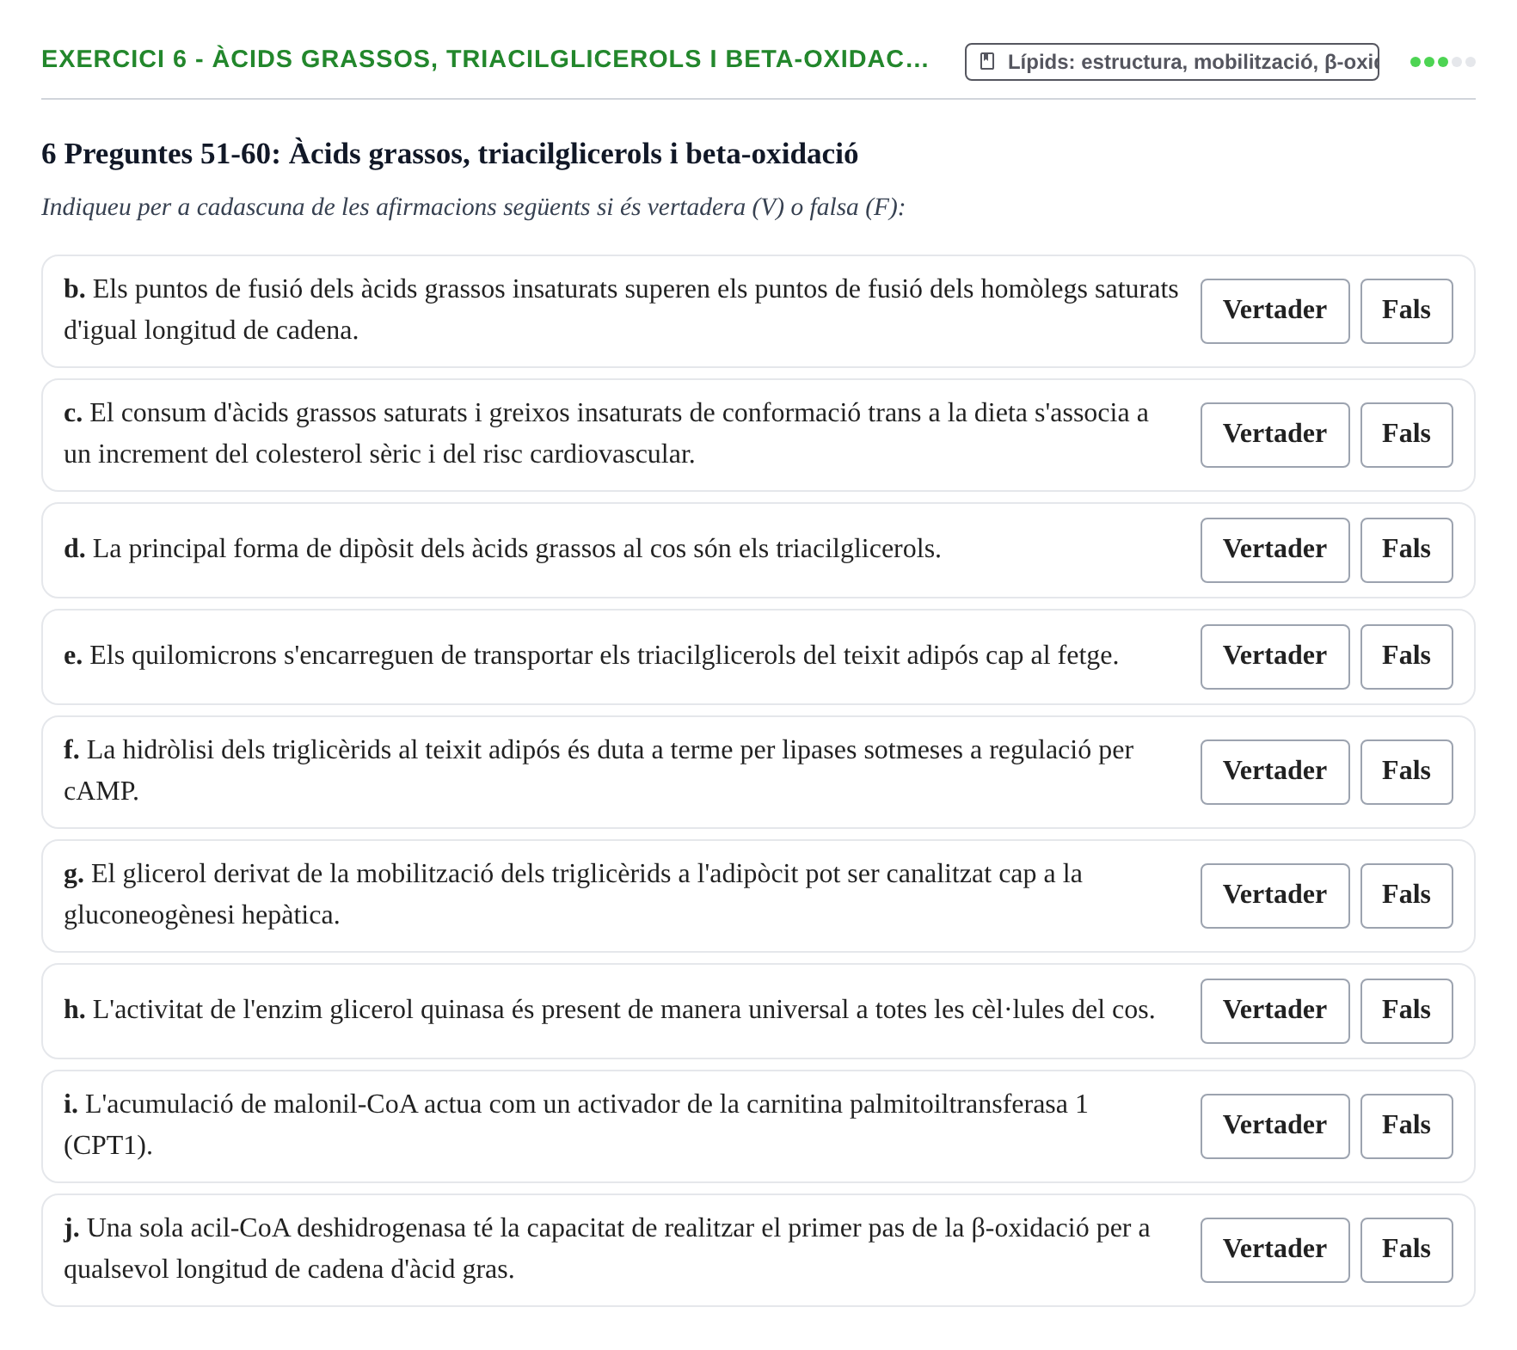Click statement b text about puntos de fusió

tap(621, 310)
